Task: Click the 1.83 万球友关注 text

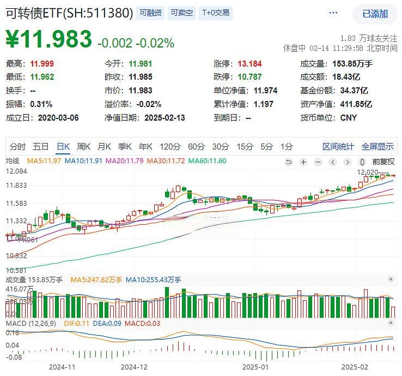Action: click(x=368, y=39)
